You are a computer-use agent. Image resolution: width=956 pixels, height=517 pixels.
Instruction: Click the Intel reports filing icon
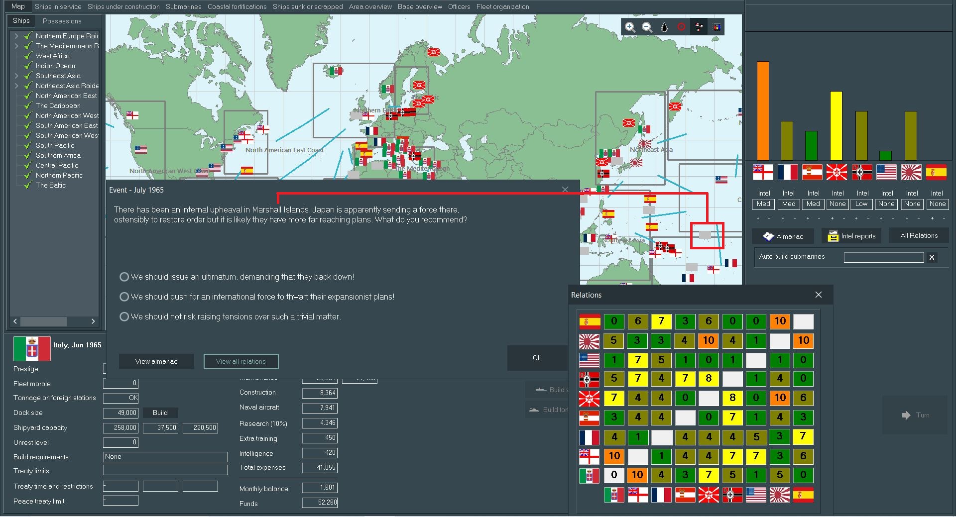833,236
